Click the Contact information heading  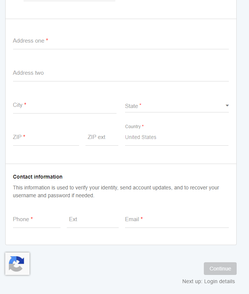click(38, 177)
